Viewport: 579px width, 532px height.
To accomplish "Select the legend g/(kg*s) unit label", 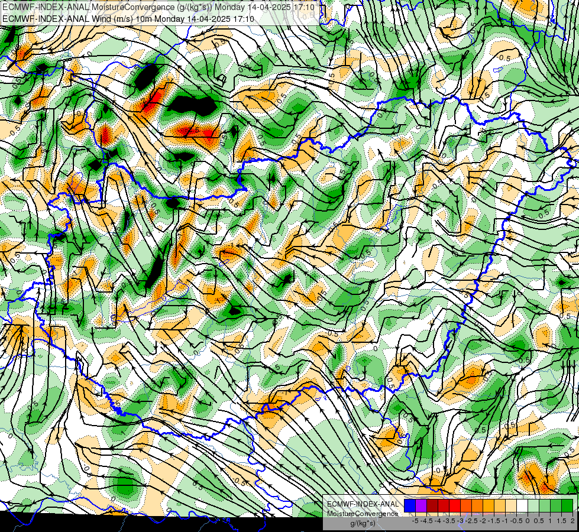I will point(363,524).
